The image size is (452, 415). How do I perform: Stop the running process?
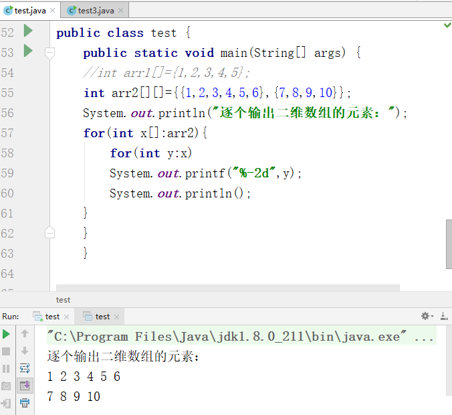tap(6, 351)
